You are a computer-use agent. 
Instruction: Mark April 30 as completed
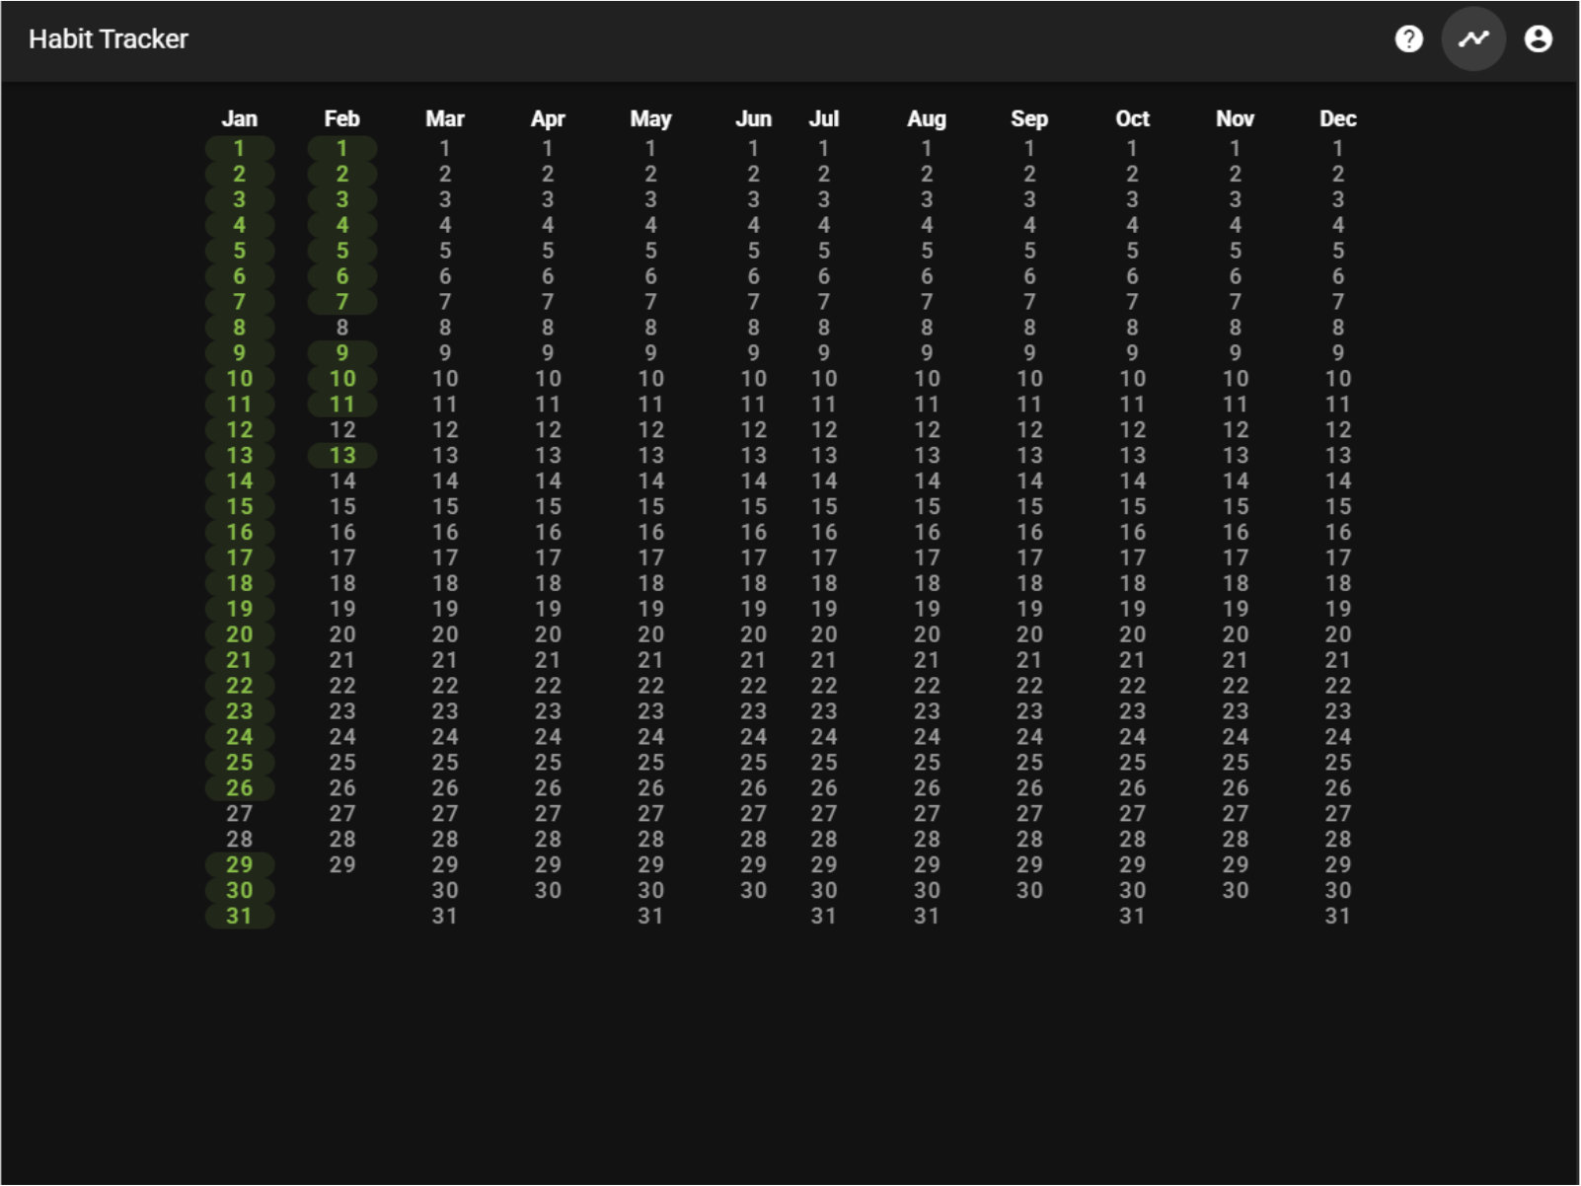tap(549, 890)
